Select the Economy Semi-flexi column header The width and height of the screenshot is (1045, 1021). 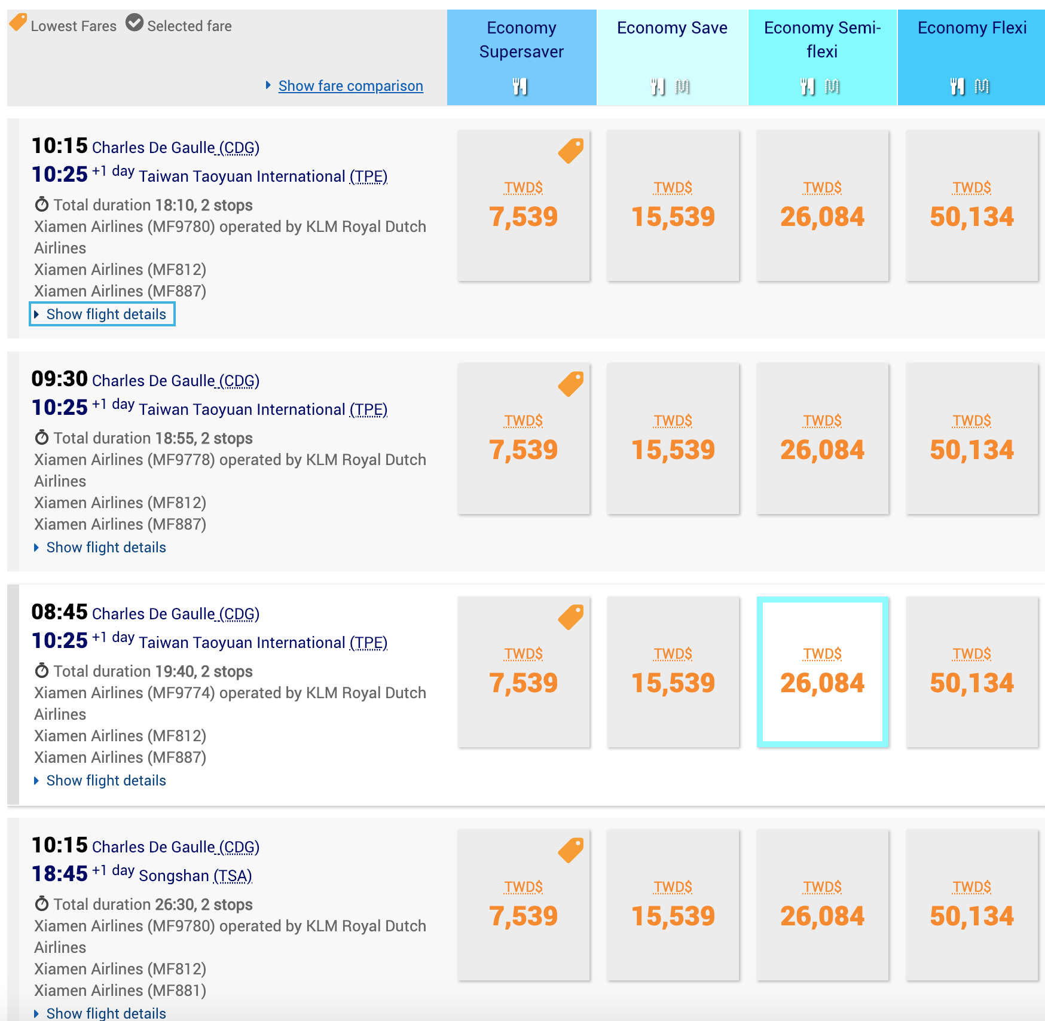tap(823, 57)
